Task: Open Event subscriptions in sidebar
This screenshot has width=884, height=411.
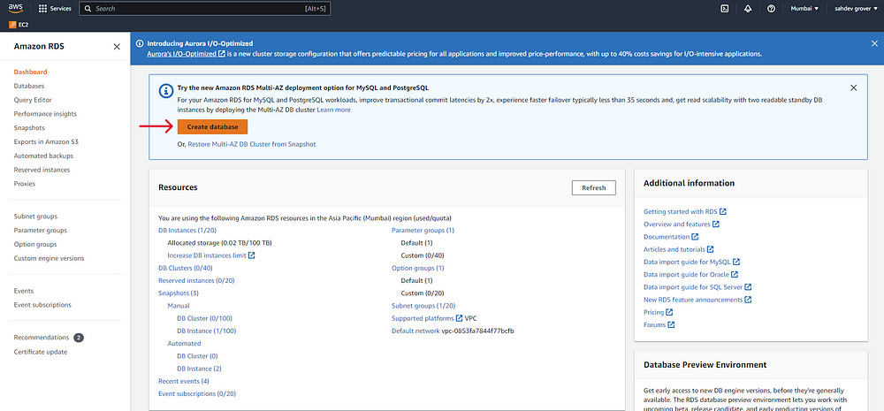Action: tap(42, 305)
